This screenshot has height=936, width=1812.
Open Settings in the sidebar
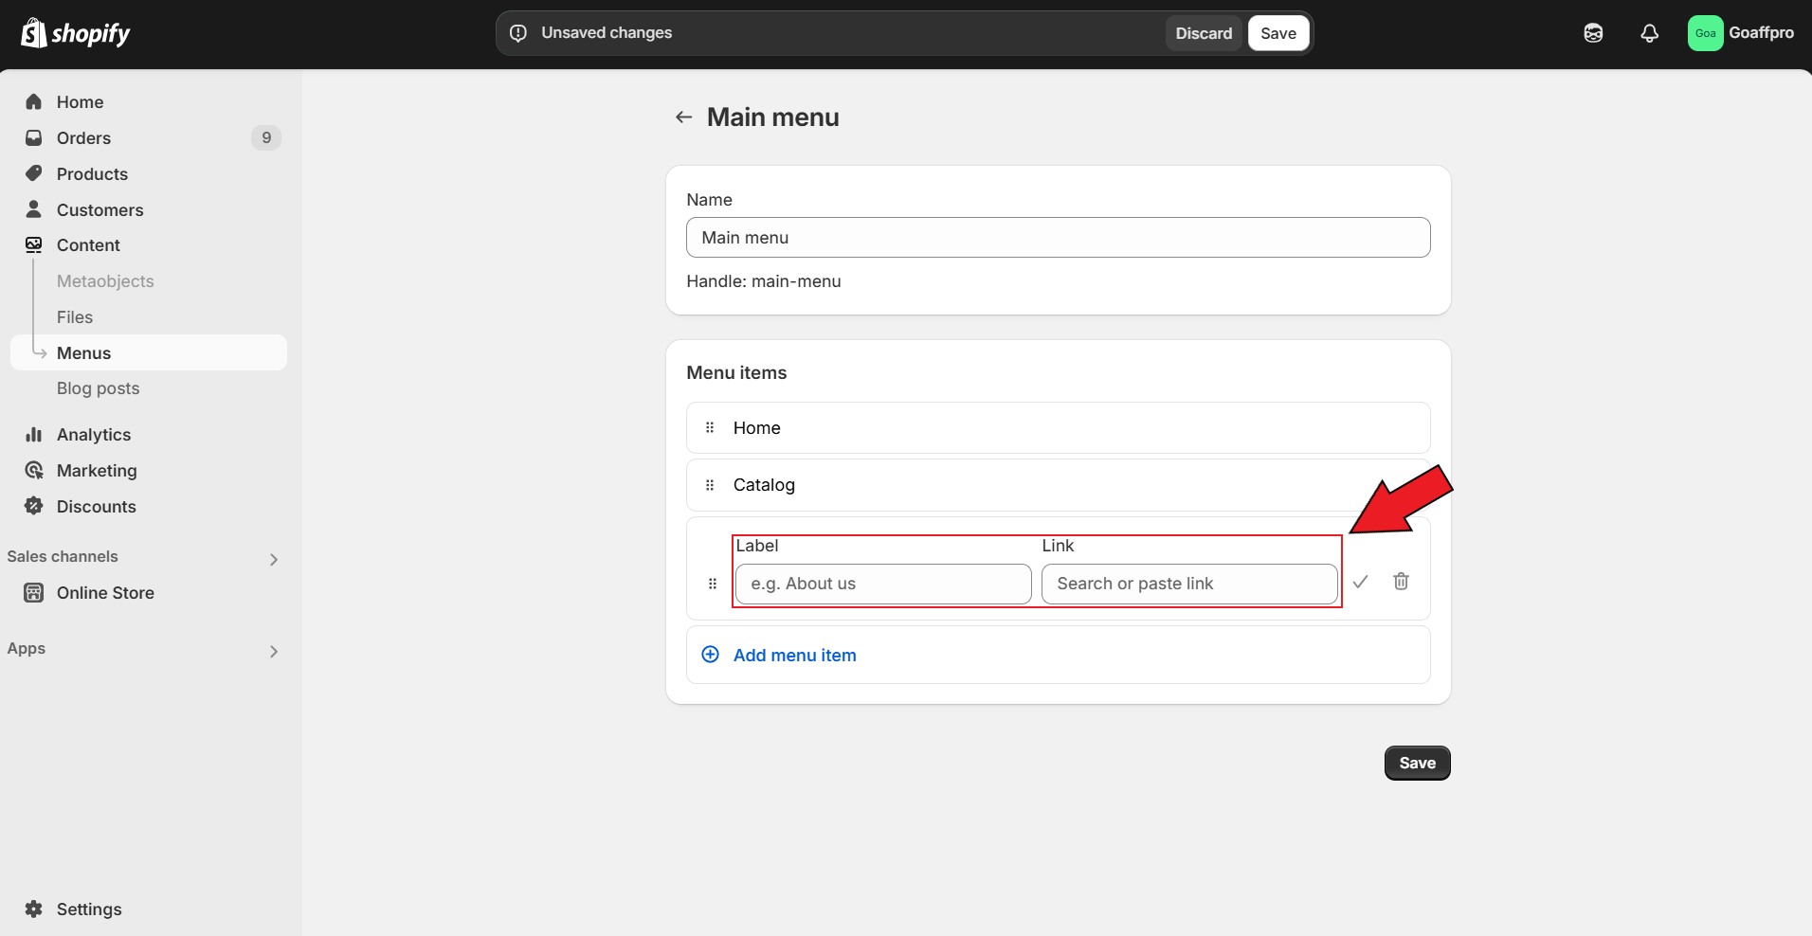(89, 909)
